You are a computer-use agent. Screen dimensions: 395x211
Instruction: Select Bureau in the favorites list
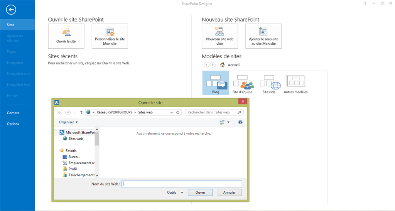[x=71, y=157]
